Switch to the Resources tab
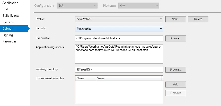Viewport: 221px width, 106px height. (x=10, y=41)
